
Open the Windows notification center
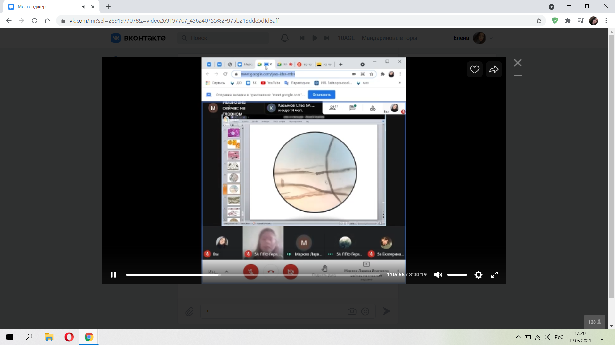point(602,337)
